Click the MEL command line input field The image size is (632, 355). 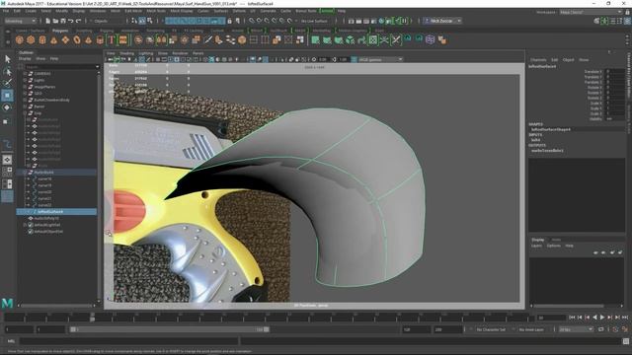click(129, 341)
